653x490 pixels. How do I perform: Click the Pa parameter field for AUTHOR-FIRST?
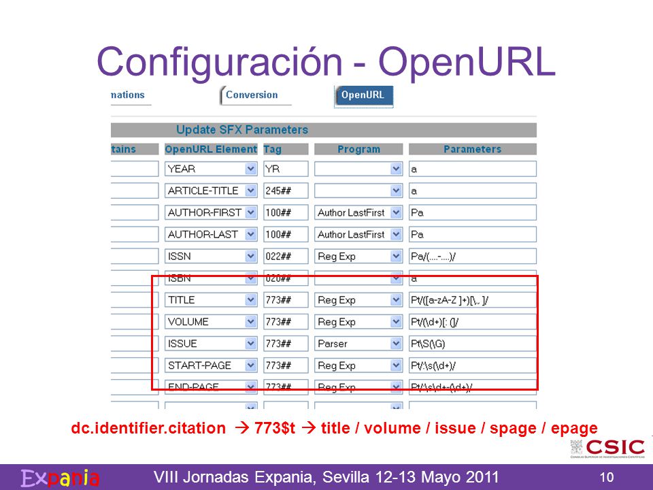[x=472, y=212]
